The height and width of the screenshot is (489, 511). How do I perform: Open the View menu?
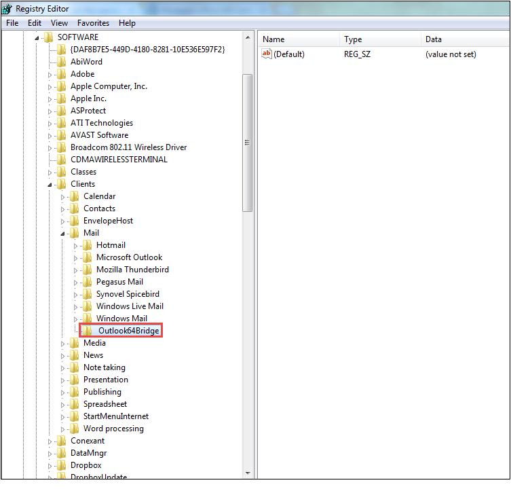[59, 23]
